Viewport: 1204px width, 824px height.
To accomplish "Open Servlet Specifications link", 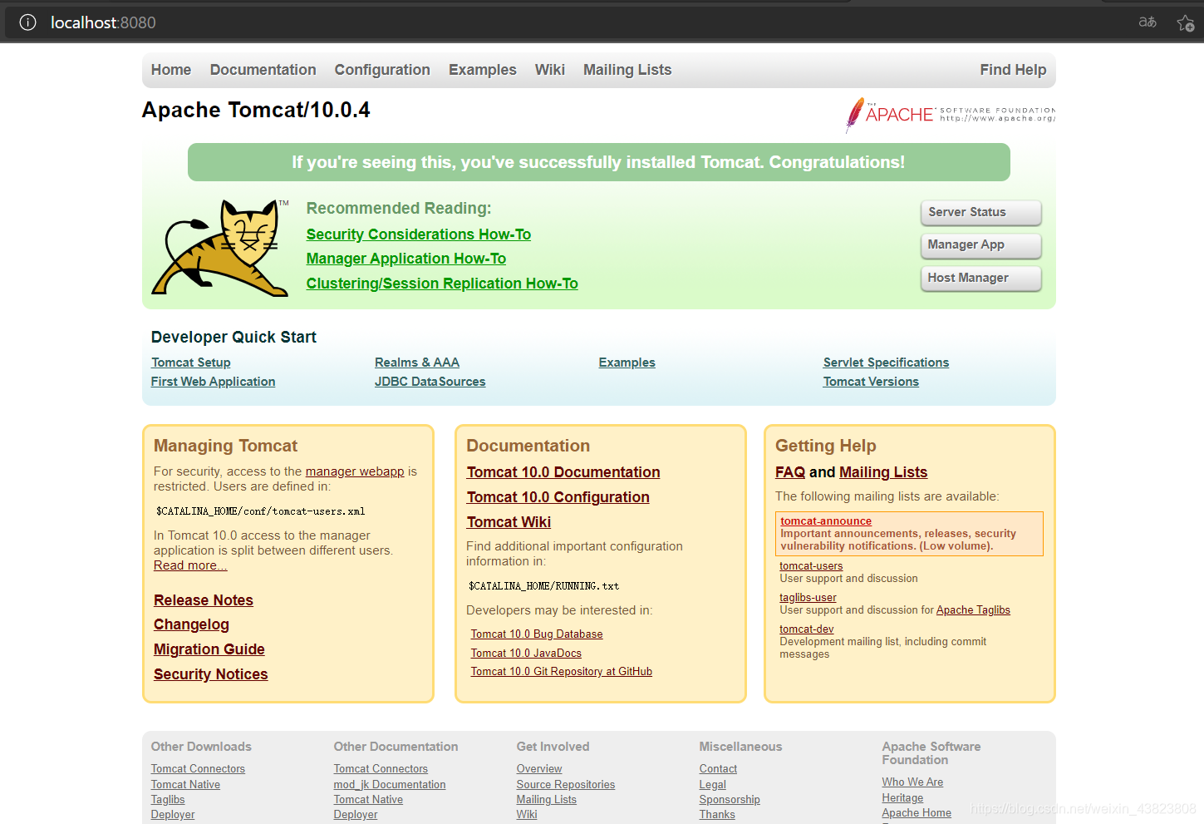I will [x=886, y=363].
